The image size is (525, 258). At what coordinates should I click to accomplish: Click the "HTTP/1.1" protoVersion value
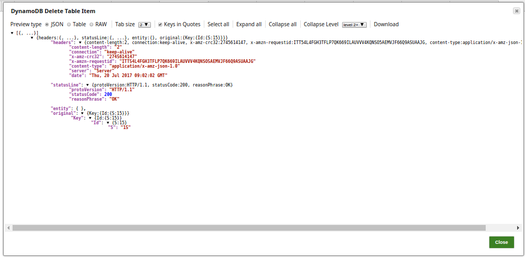pos(122,90)
